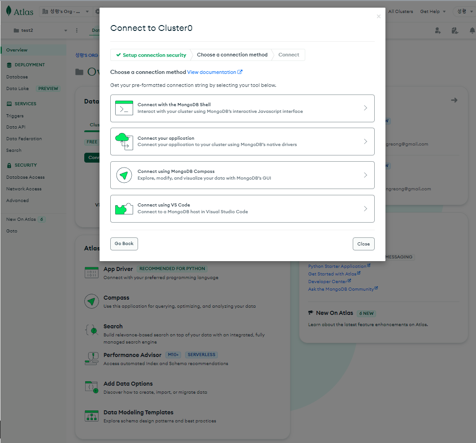Expand the Get Help dropdown
This screenshot has width=476, height=443.
[433, 12]
